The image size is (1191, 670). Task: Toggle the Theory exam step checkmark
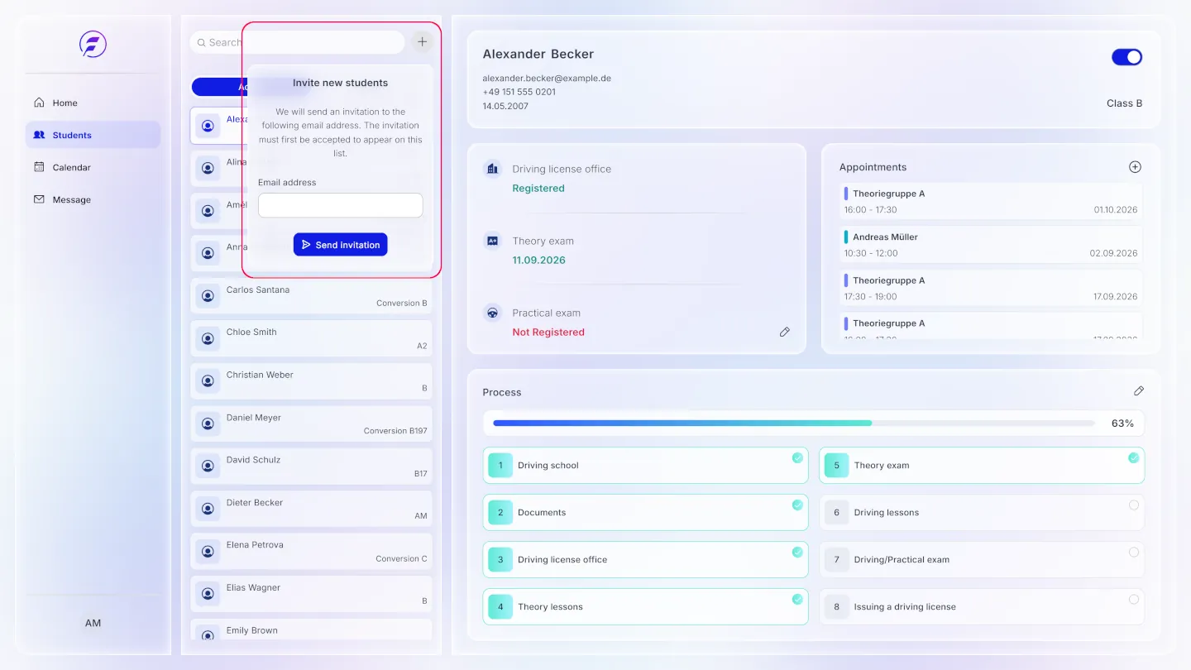(1134, 457)
